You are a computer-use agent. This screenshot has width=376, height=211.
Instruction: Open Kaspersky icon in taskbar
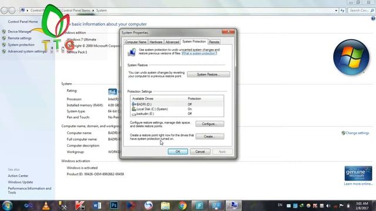tap(80, 206)
